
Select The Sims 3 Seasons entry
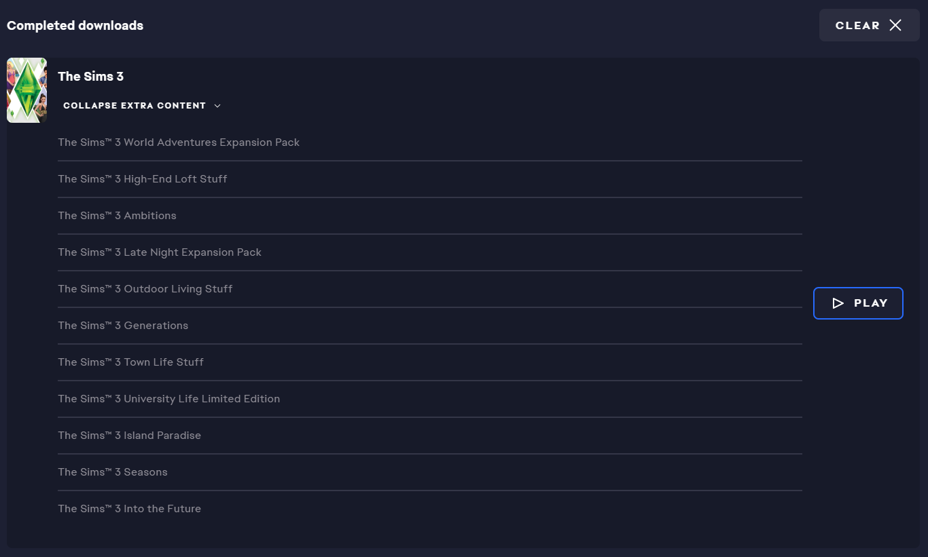tap(430, 472)
